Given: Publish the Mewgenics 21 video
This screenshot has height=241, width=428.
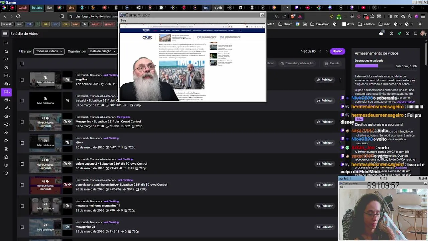Looking at the screenshot, I should click(x=324, y=227).
